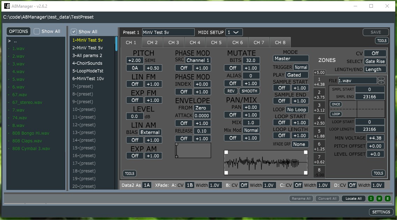Click the ONCE button in zone editor
397x220 pixels.
[336, 105]
